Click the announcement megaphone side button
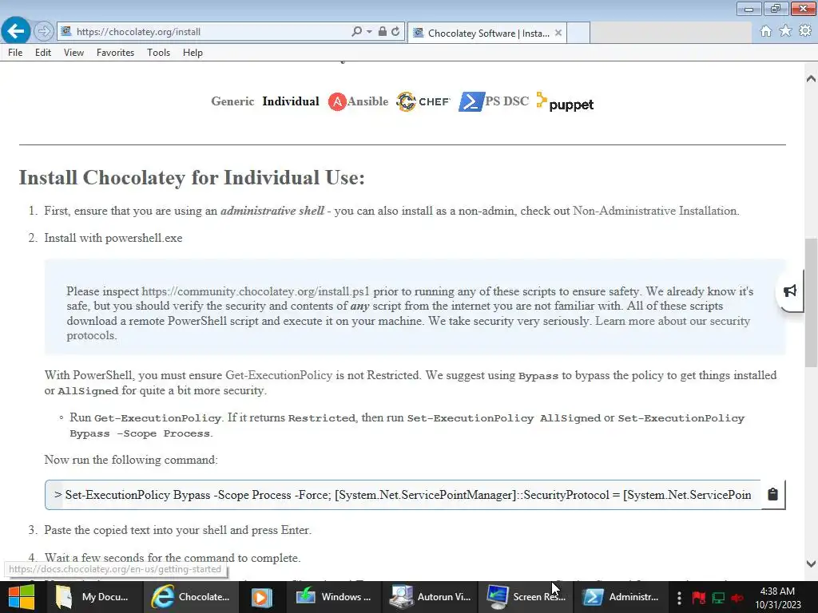This screenshot has width=818, height=613. (x=790, y=291)
